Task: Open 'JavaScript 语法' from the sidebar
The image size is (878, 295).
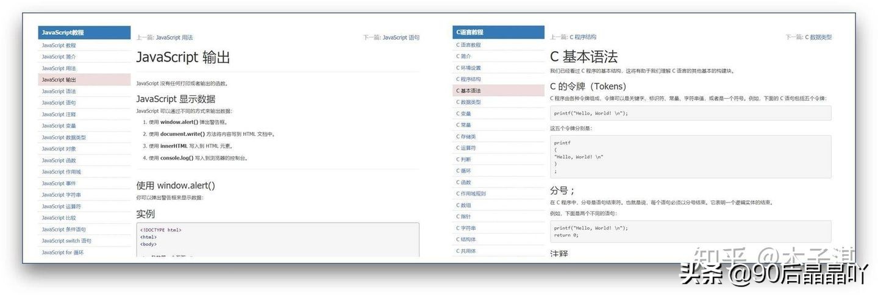Action: pos(59,91)
